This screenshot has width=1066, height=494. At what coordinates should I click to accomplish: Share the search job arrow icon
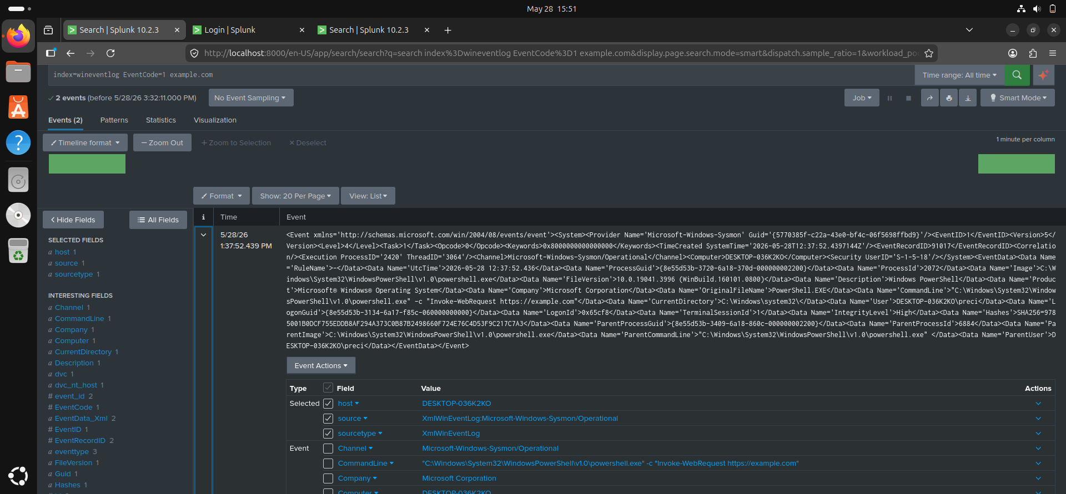pyautogui.click(x=929, y=98)
